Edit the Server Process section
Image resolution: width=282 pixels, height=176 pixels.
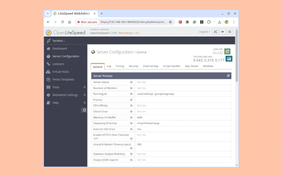pyautogui.click(x=228, y=76)
